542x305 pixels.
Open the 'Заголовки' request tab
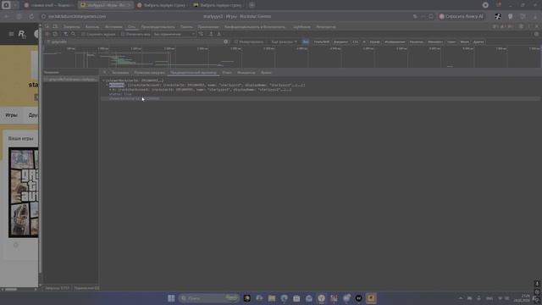(120, 73)
